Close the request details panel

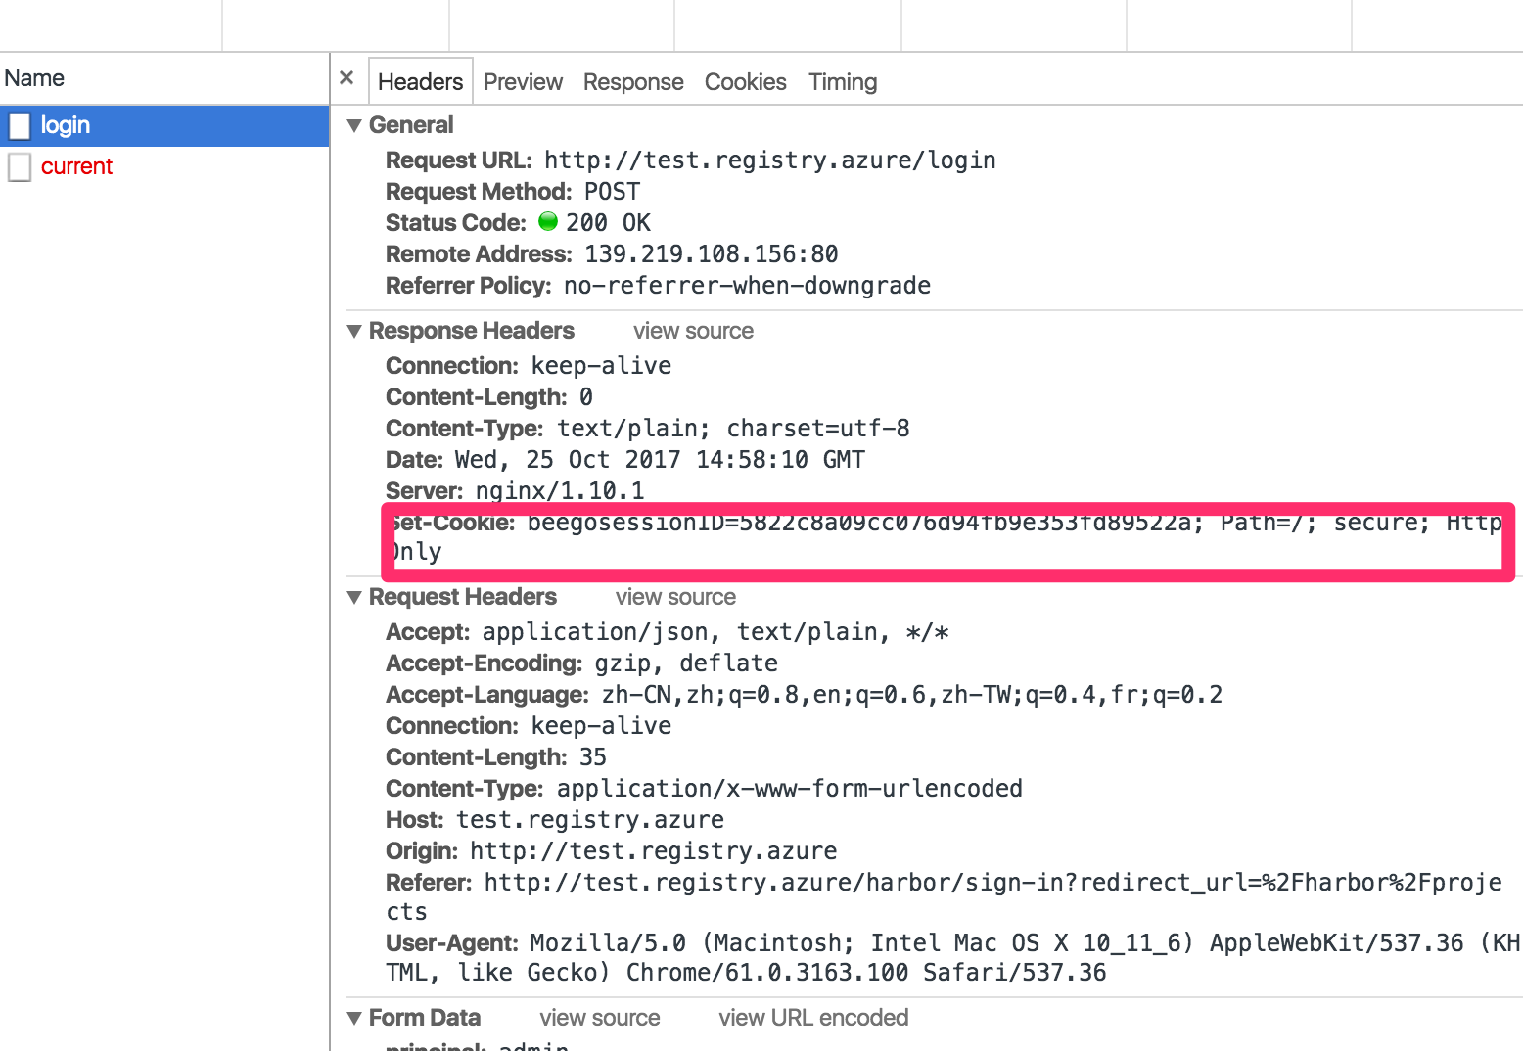pyautogui.click(x=346, y=78)
